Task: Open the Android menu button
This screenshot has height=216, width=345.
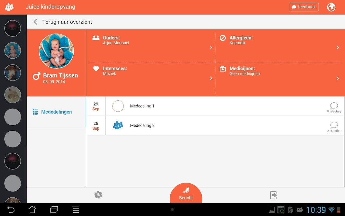Action: (x=76, y=210)
